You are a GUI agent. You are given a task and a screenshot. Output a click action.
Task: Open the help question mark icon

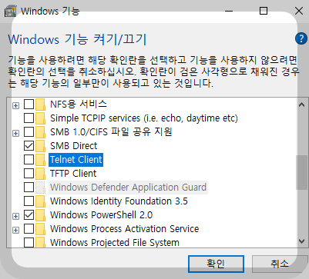click(301, 39)
